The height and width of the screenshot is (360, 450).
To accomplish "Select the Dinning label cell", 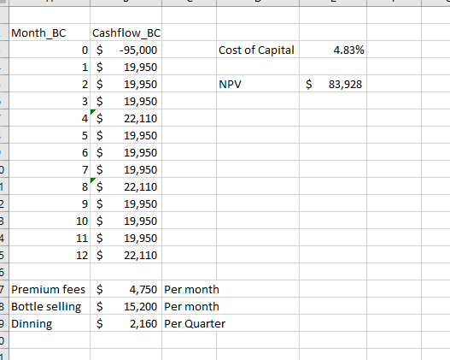I will click(x=50, y=323).
